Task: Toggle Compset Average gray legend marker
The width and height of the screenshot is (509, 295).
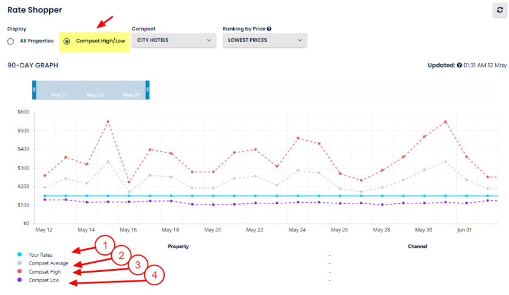Action: point(20,263)
